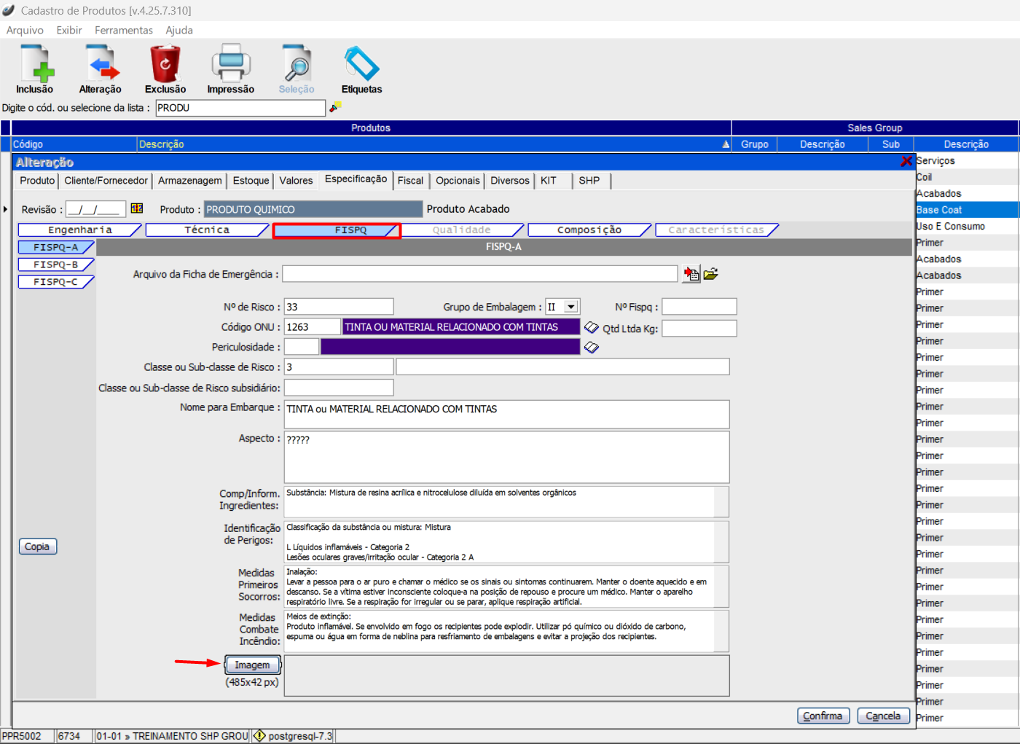Click the lookup icon beside Periculosidade
The image size is (1020, 744).
coord(592,348)
